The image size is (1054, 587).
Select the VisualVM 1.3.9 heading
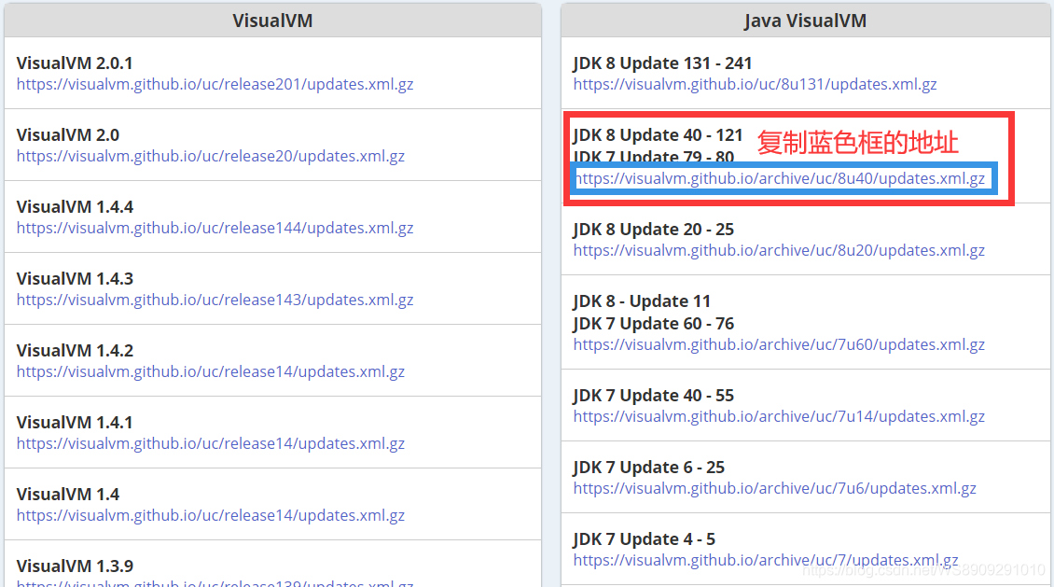[75, 566]
